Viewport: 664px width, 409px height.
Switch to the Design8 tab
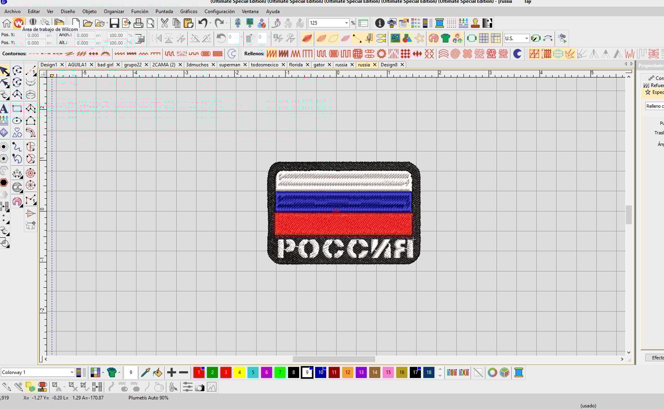389,65
